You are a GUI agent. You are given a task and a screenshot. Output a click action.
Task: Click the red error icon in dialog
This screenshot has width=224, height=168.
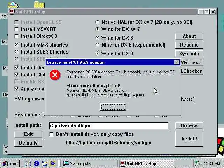[x=55, y=75]
